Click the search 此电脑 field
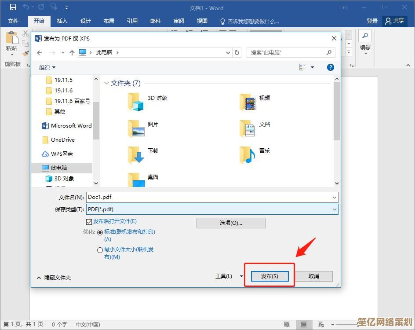 [291, 53]
